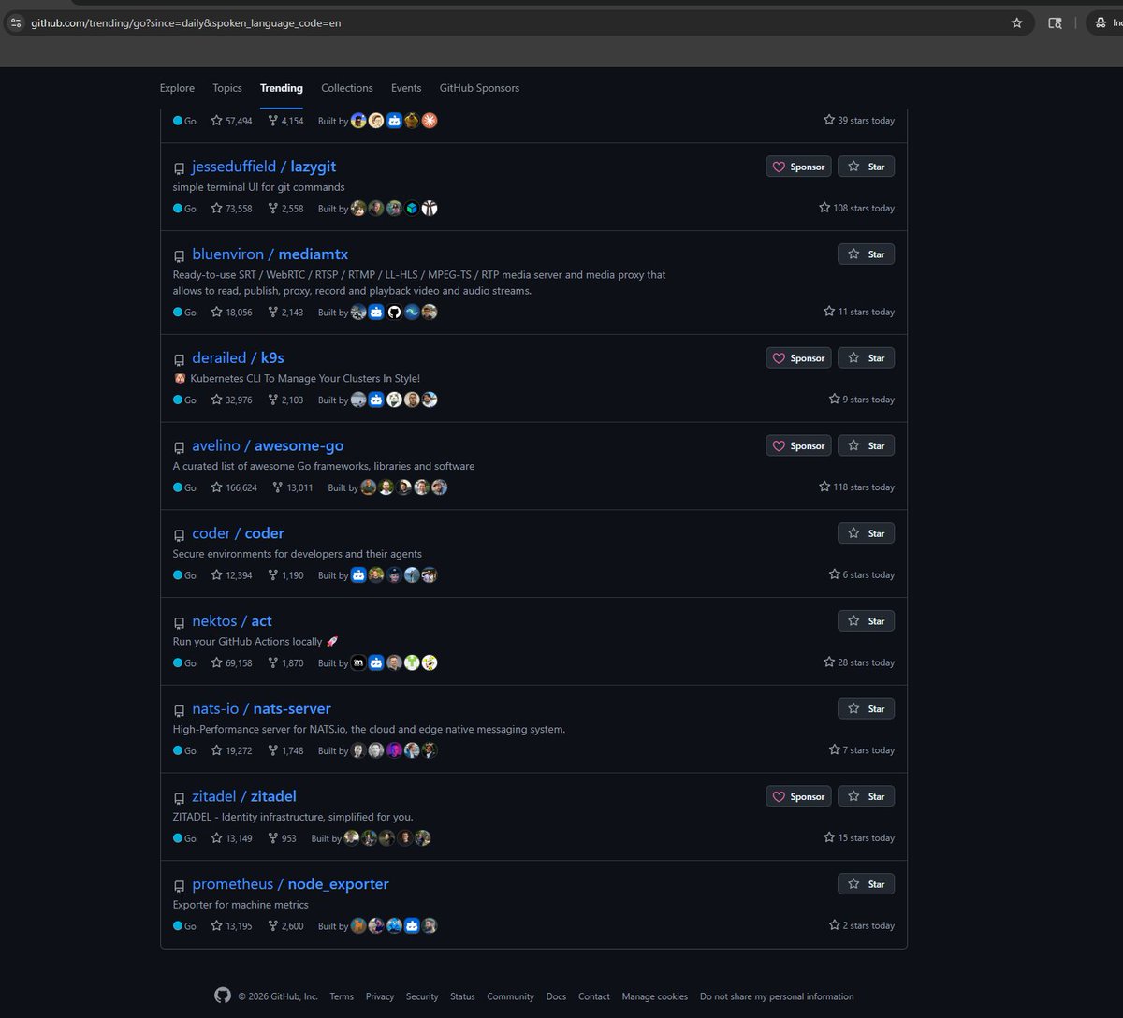The image size is (1123, 1018).
Task: Click first contributor avatar for lazygit
Action: pyautogui.click(x=358, y=209)
